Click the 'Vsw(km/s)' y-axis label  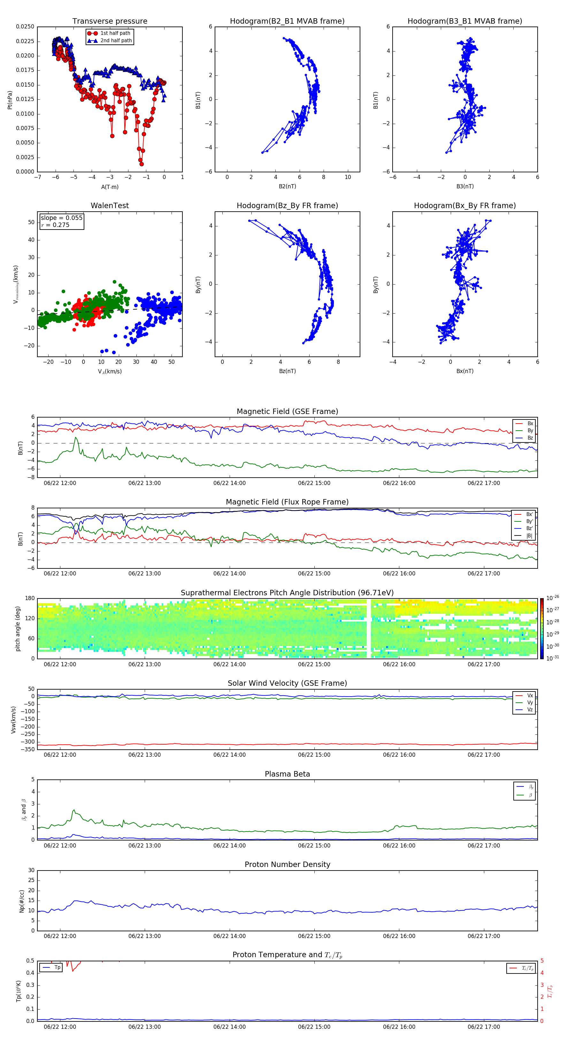[x=13, y=720]
